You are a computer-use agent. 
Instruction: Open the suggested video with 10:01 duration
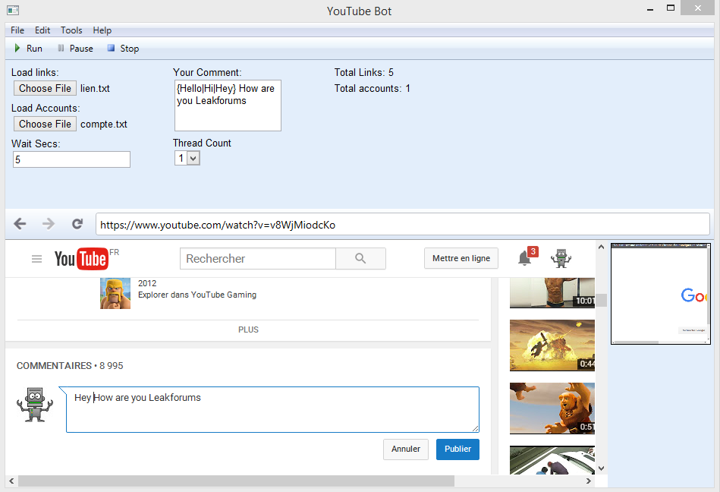pyautogui.click(x=552, y=292)
